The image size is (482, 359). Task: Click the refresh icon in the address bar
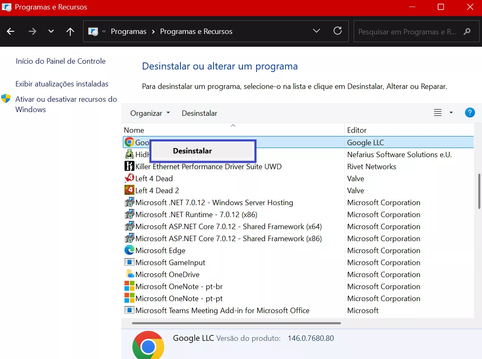coord(338,31)
